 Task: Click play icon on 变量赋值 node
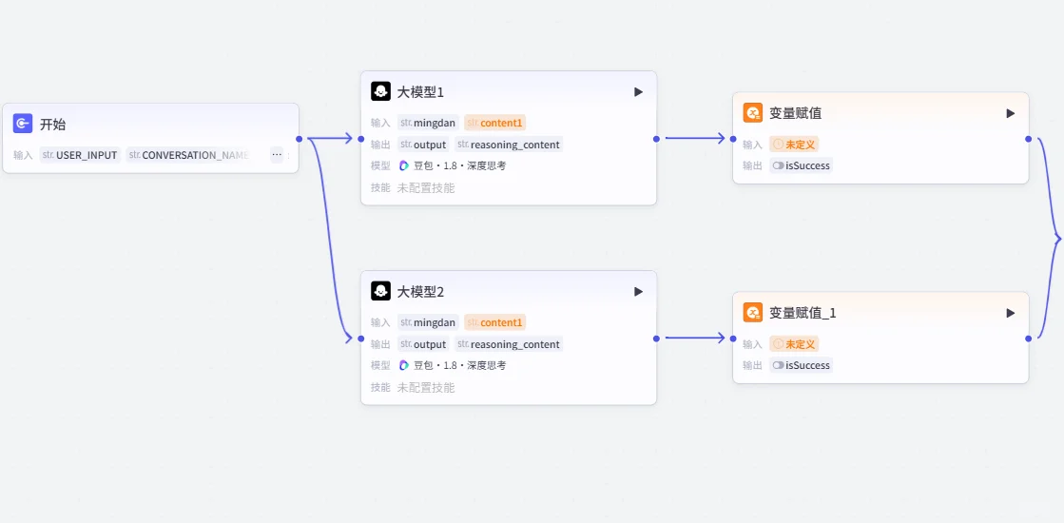1011,113
